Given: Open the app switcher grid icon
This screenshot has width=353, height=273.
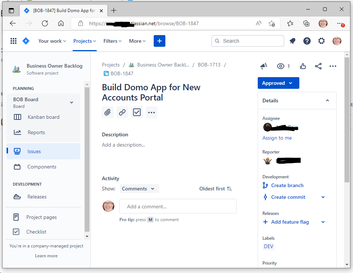Looking at the screenshot, I should 14,41.
